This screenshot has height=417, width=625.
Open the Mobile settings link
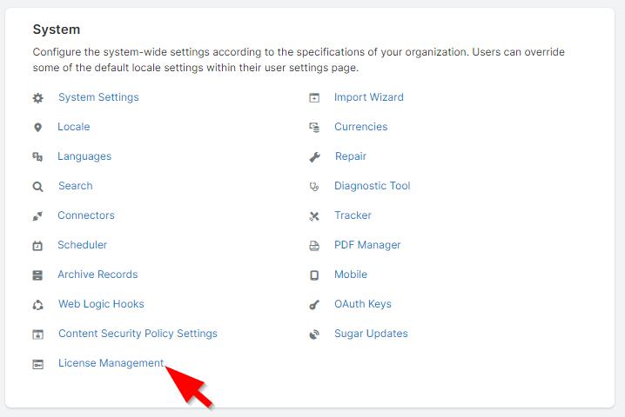(x=351, y=275)
